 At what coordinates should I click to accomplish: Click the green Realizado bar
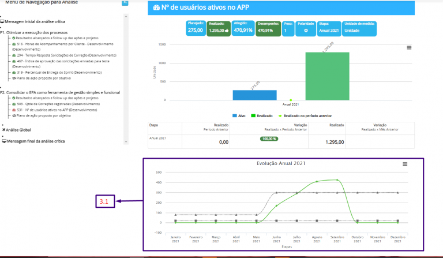(327, 76)
